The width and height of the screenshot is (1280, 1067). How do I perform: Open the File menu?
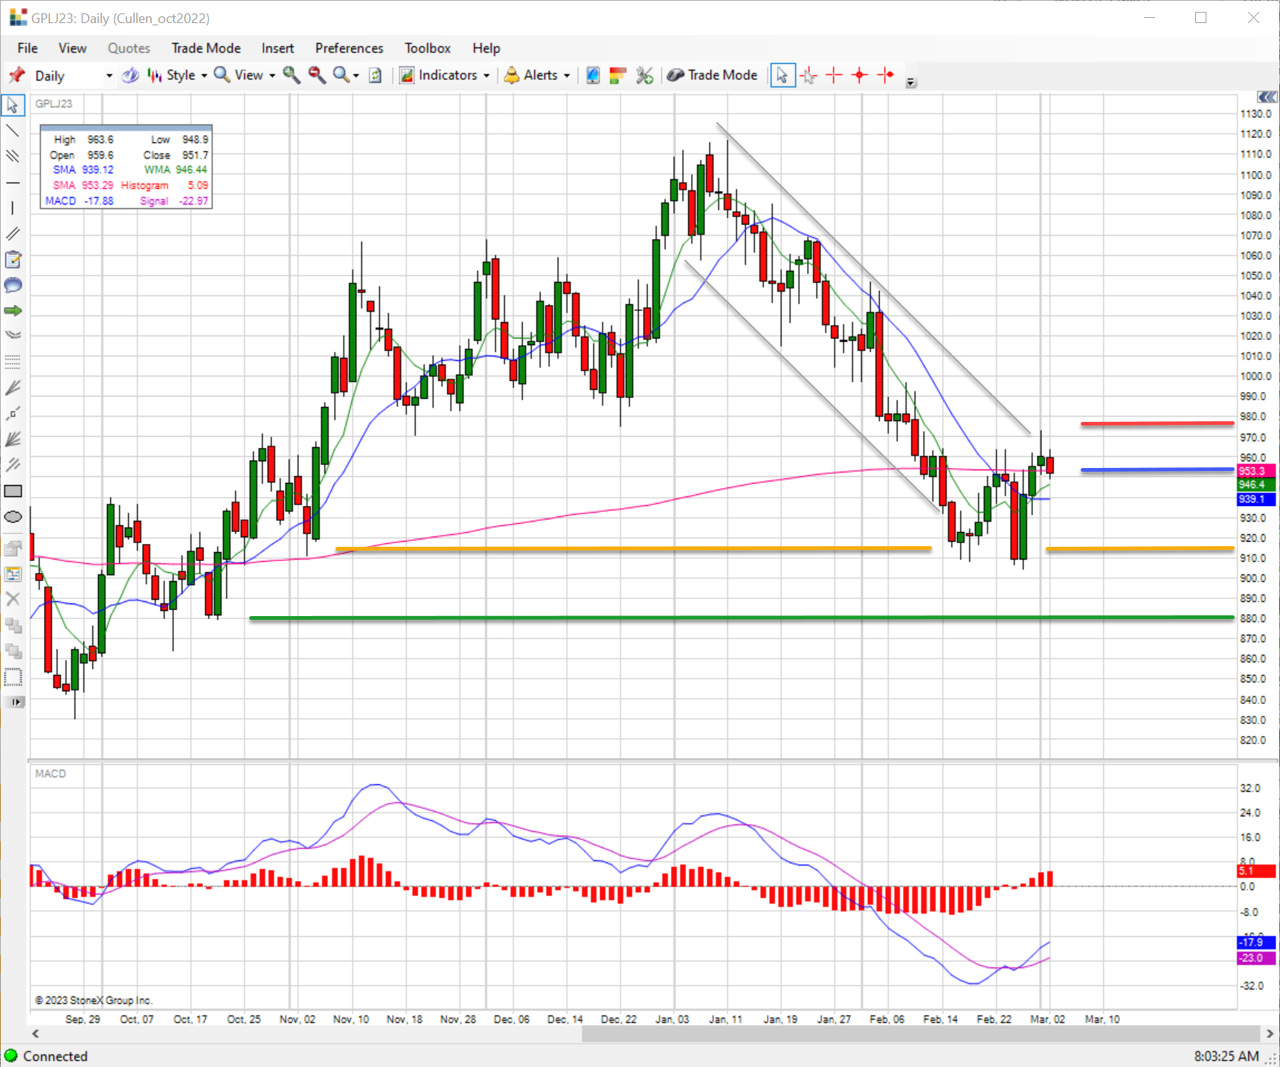click(x=28, y=48)
